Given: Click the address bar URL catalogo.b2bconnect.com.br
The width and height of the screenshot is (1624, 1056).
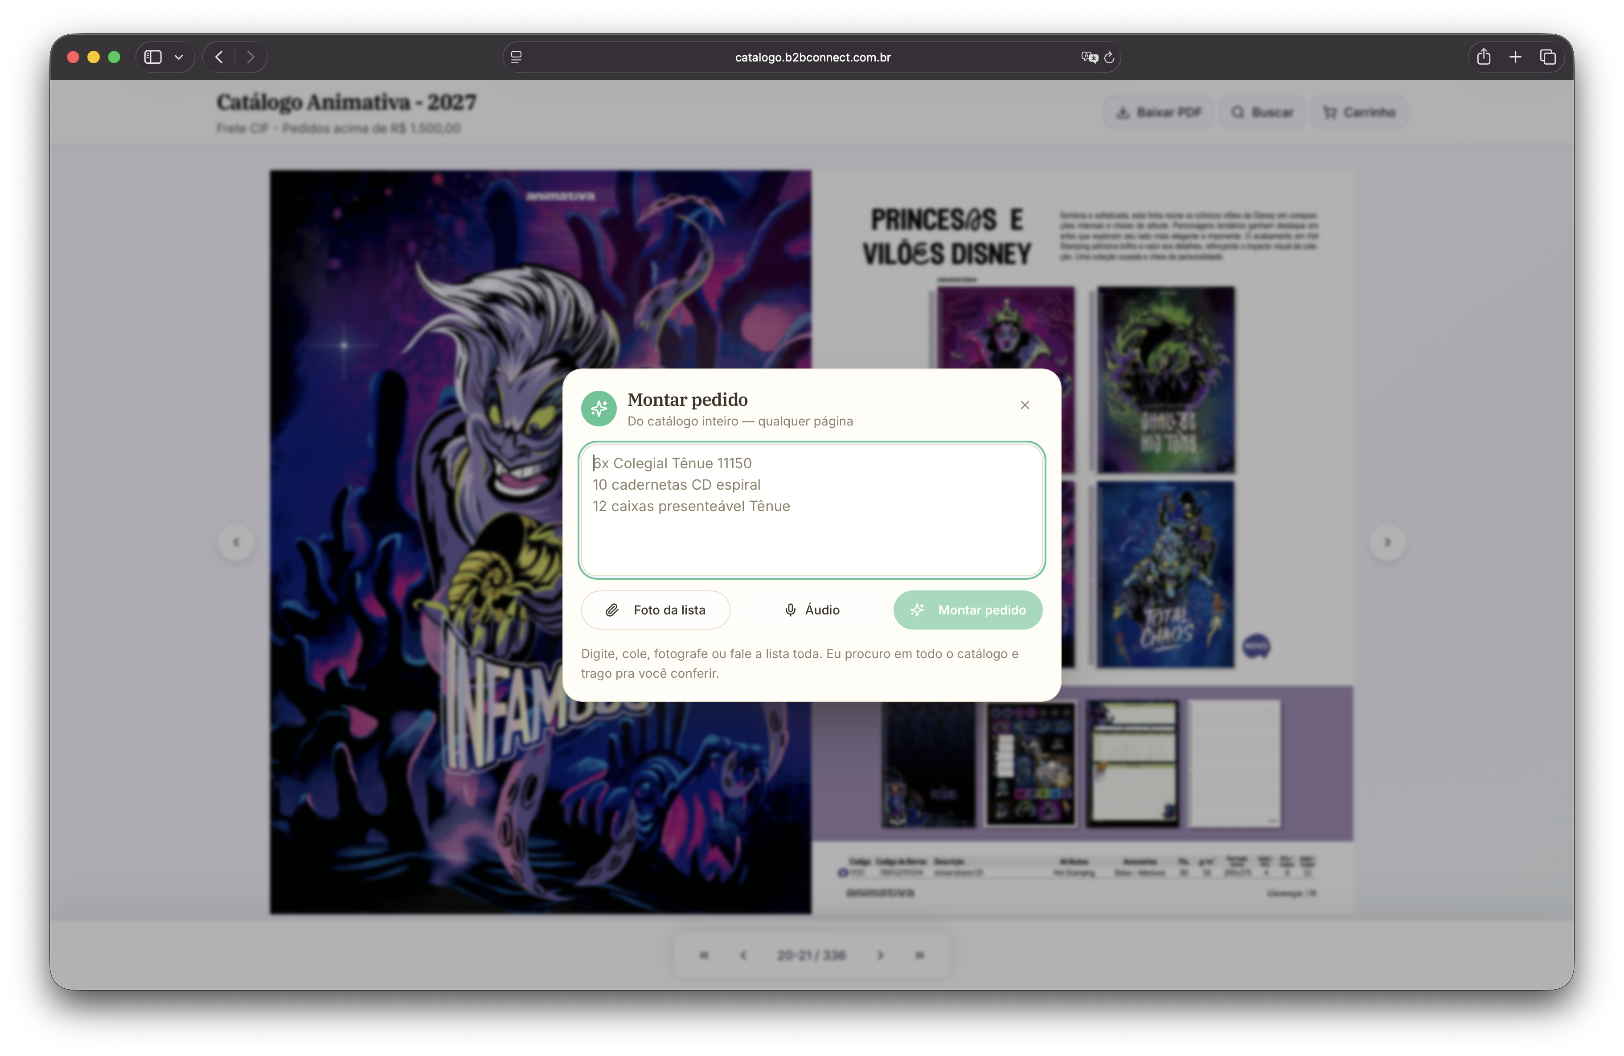Looking at the screenshot, I should pyautogui.click(x=812, y=57).
